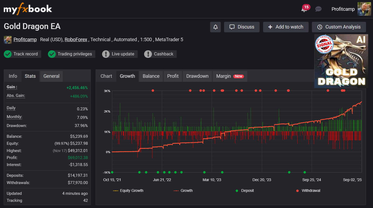Select the $5,239.69 balance value
The width and height of the screenshot is (373, 208).
(79, 136)
